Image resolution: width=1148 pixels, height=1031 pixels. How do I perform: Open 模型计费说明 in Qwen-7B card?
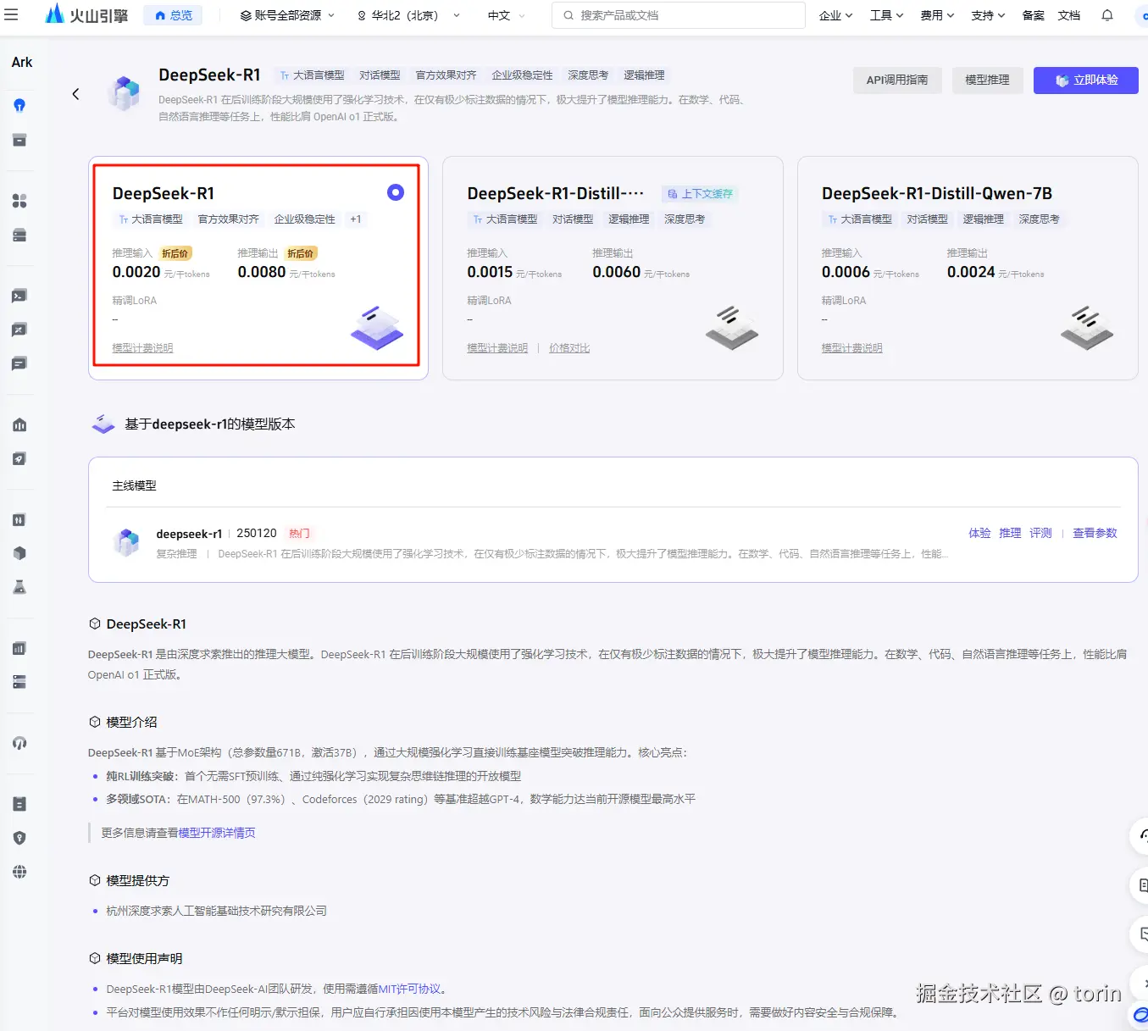[851, 348]
